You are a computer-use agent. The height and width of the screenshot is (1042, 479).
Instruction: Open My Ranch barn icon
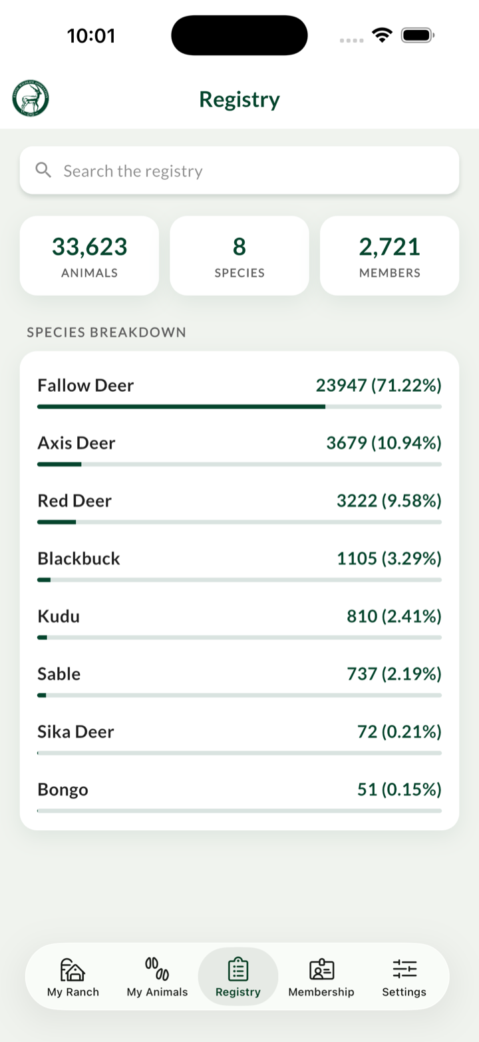73,969
